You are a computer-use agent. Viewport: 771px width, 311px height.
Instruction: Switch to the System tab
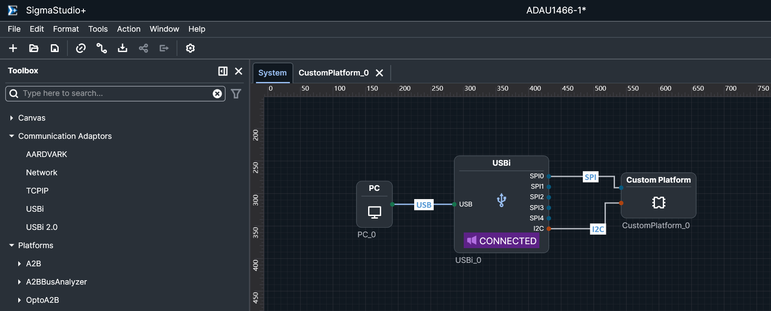273,73
